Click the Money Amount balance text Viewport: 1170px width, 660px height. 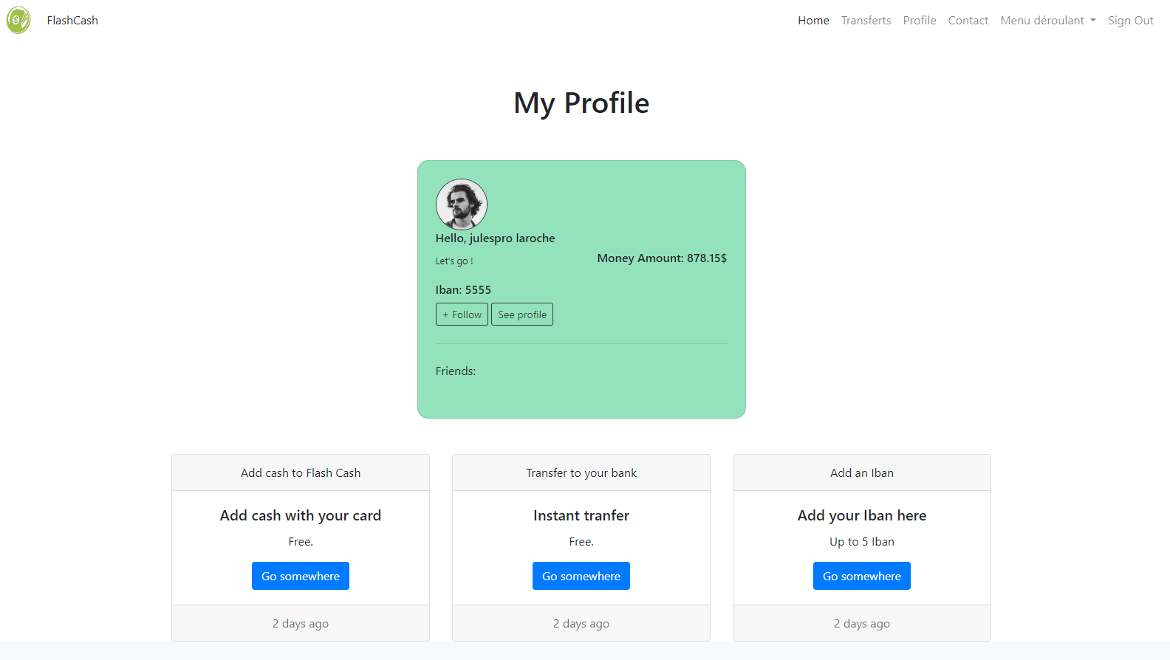[x=662, y=258]
